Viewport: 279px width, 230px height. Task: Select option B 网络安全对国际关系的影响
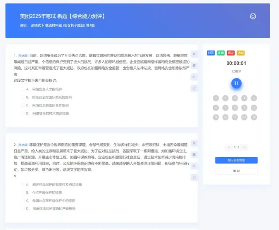coord(46,98)
